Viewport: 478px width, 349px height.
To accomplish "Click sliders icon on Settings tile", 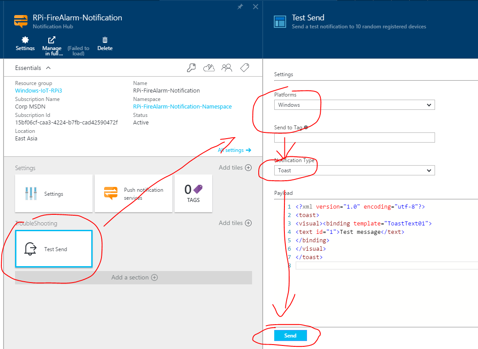I will 31,194.
